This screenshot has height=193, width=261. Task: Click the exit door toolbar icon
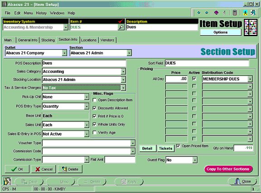click(253, 13)
